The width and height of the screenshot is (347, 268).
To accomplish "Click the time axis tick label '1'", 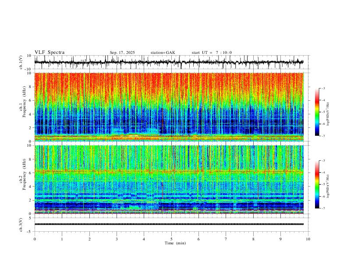I will 62,239.
